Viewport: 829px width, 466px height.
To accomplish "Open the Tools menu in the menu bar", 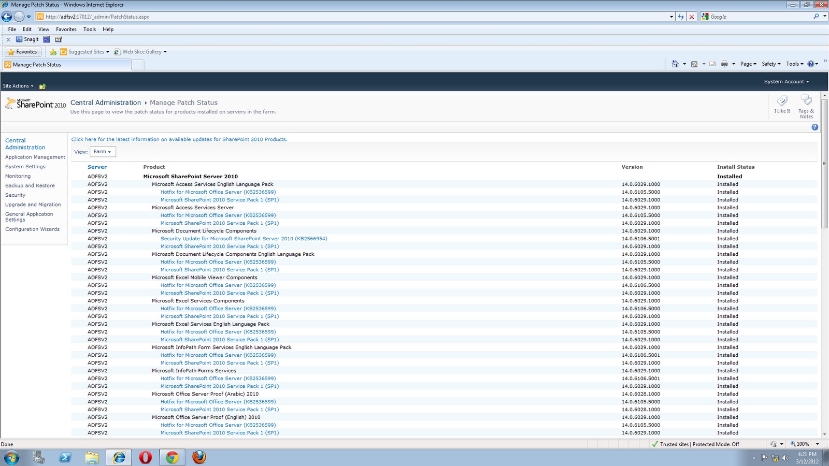I will 89,30.
